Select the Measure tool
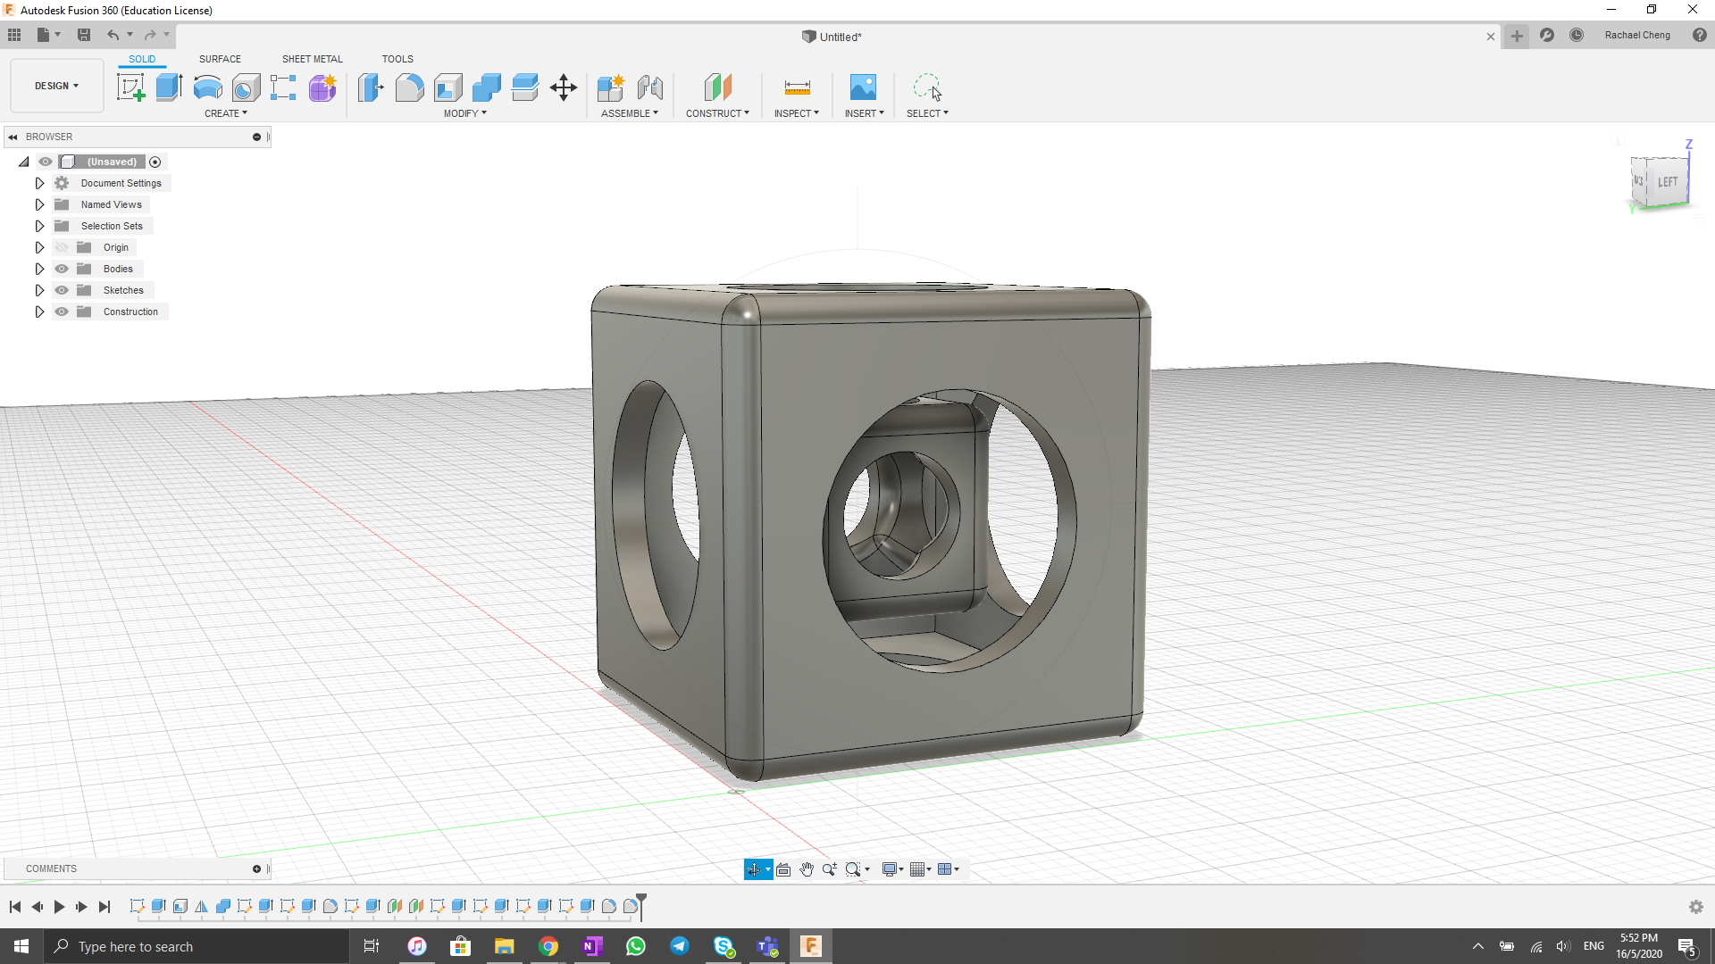Image resolution: width=1715 pixels, height=964 pixels. pyautogui.click(x=797, y=87)
